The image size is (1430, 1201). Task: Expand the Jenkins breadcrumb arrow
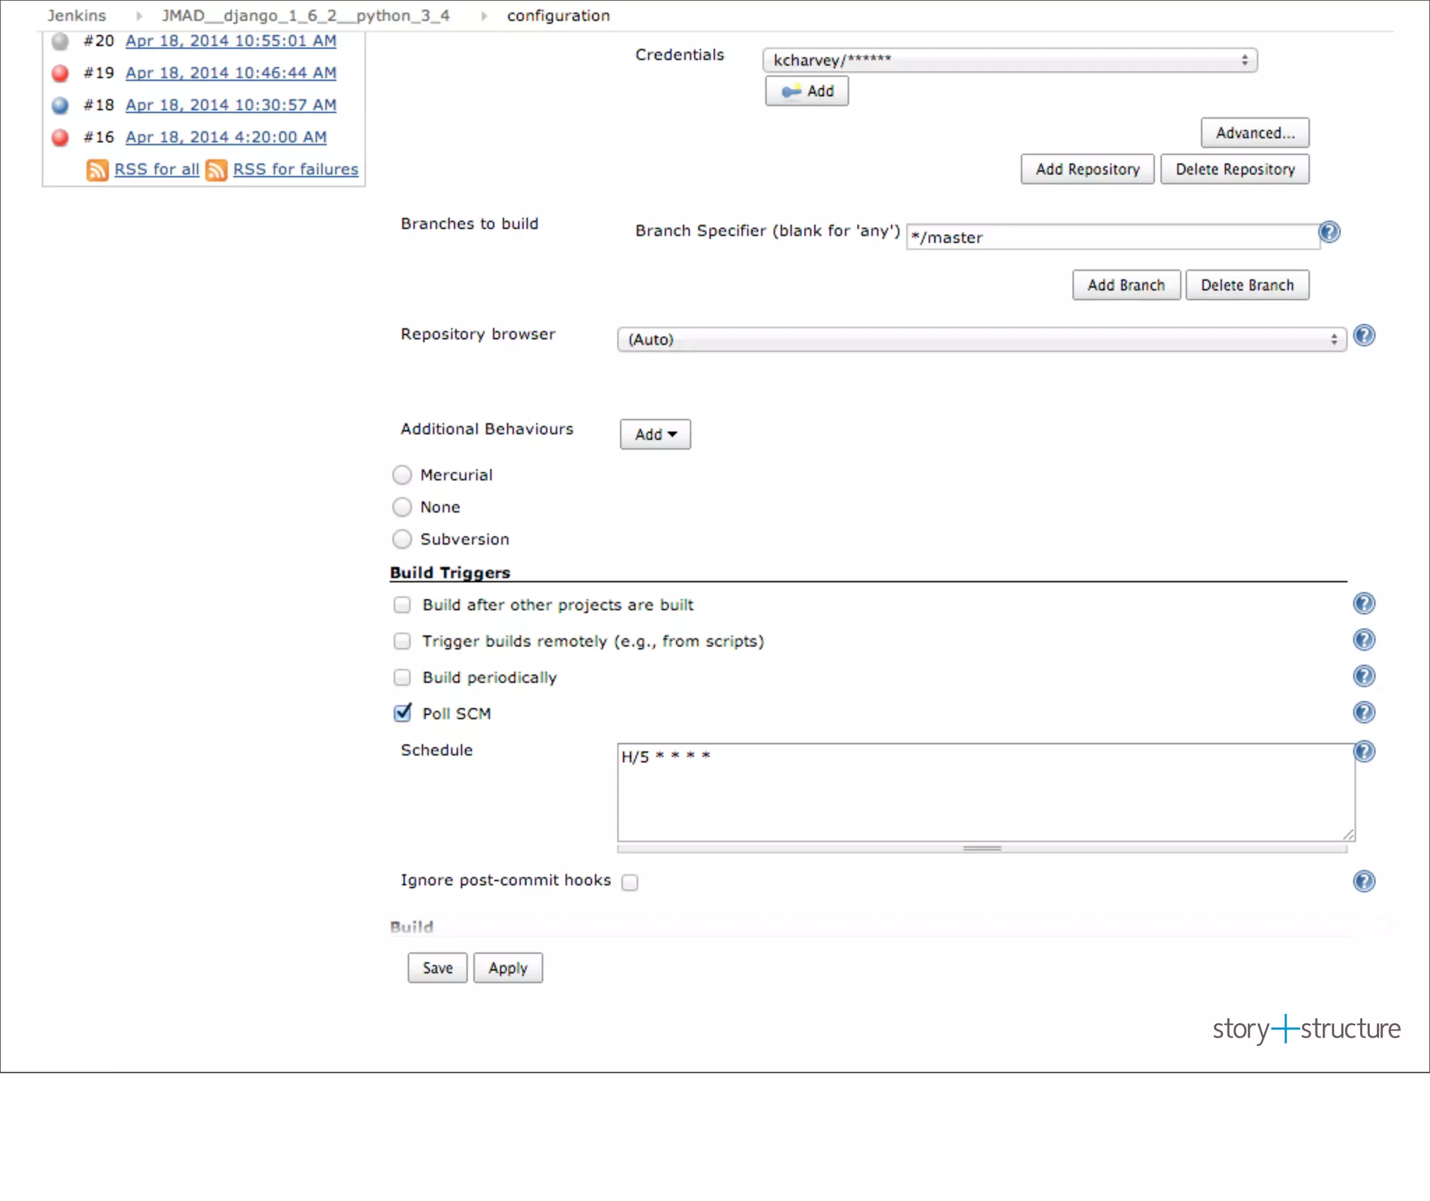point(139,15)
